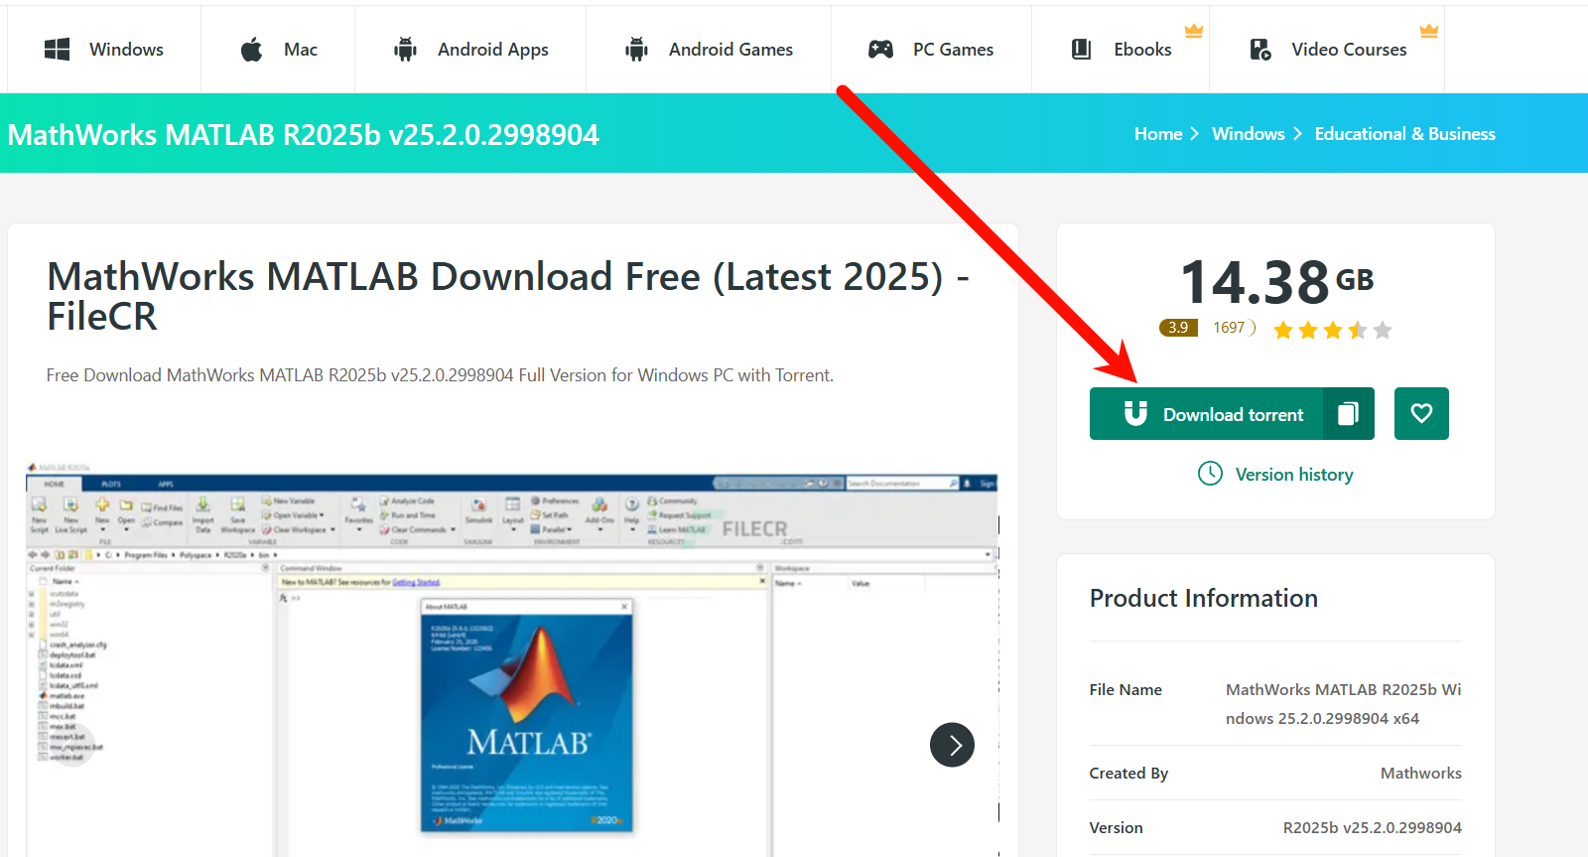
Task: Open the Windows category menu
Action: pyautogui.click(x=104, y=50)
